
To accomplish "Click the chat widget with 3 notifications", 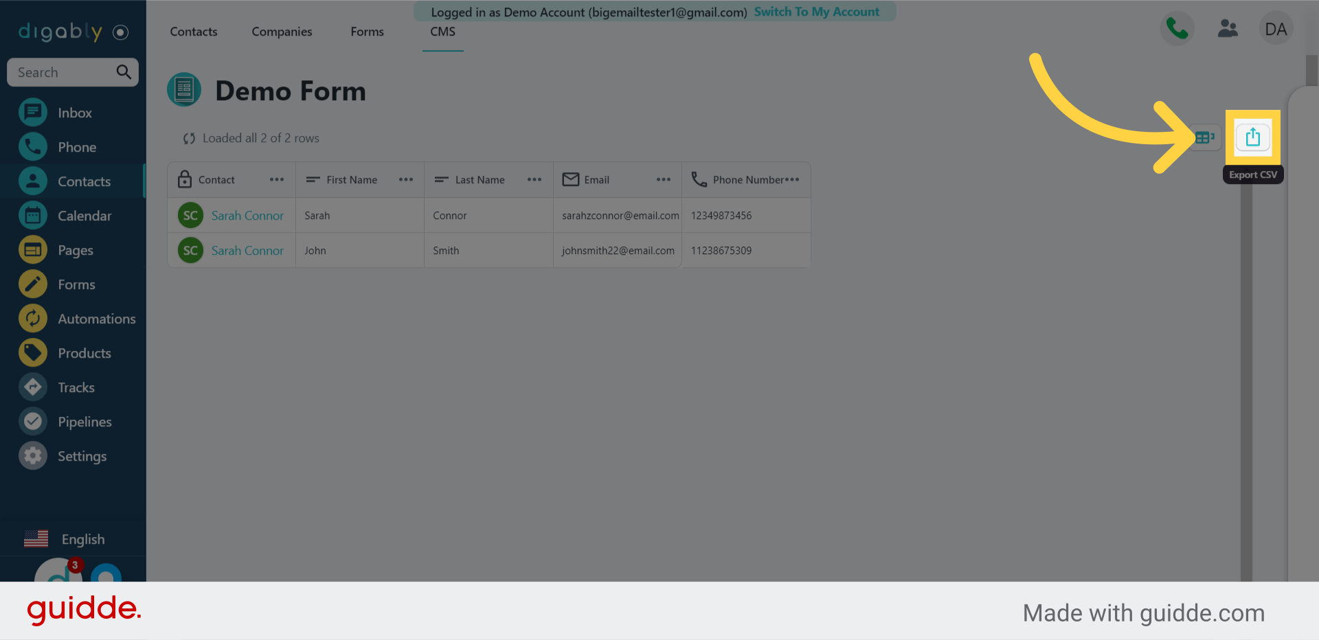I will 58,571.
